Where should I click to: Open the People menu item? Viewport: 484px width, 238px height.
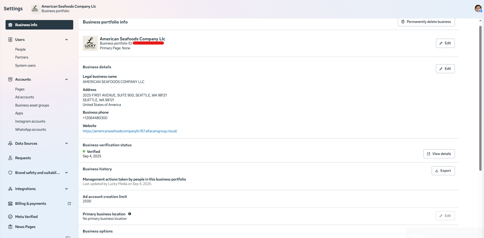pos(20,49)
